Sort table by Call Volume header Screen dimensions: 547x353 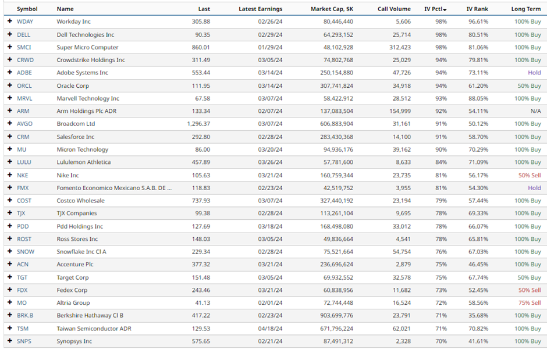click(393, 9)
